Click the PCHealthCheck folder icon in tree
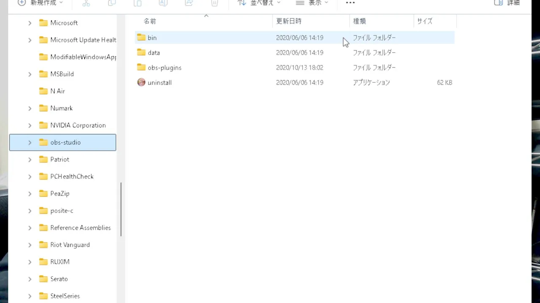Image resolution: width=540 pixels, height=303 pixels. click(43, 176)
